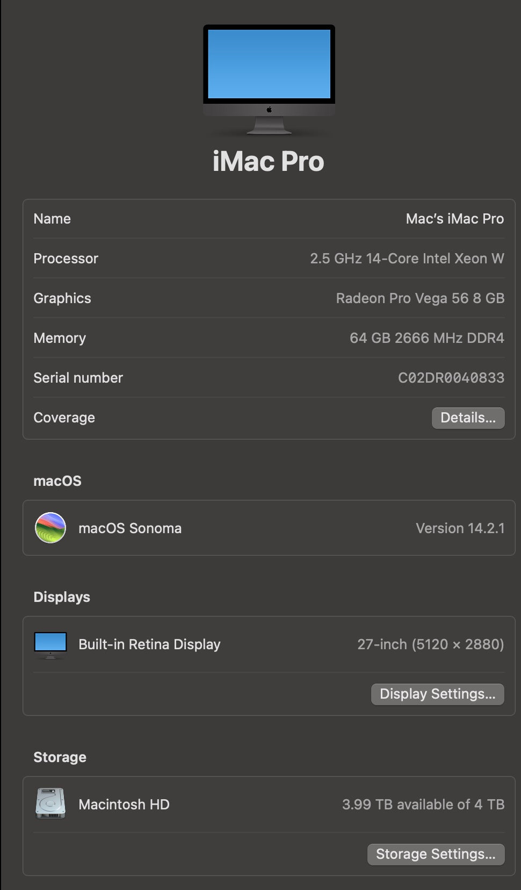This screenshot has height=890, width=521.
Task: Open coverage Details button
Action: [468, 418]
